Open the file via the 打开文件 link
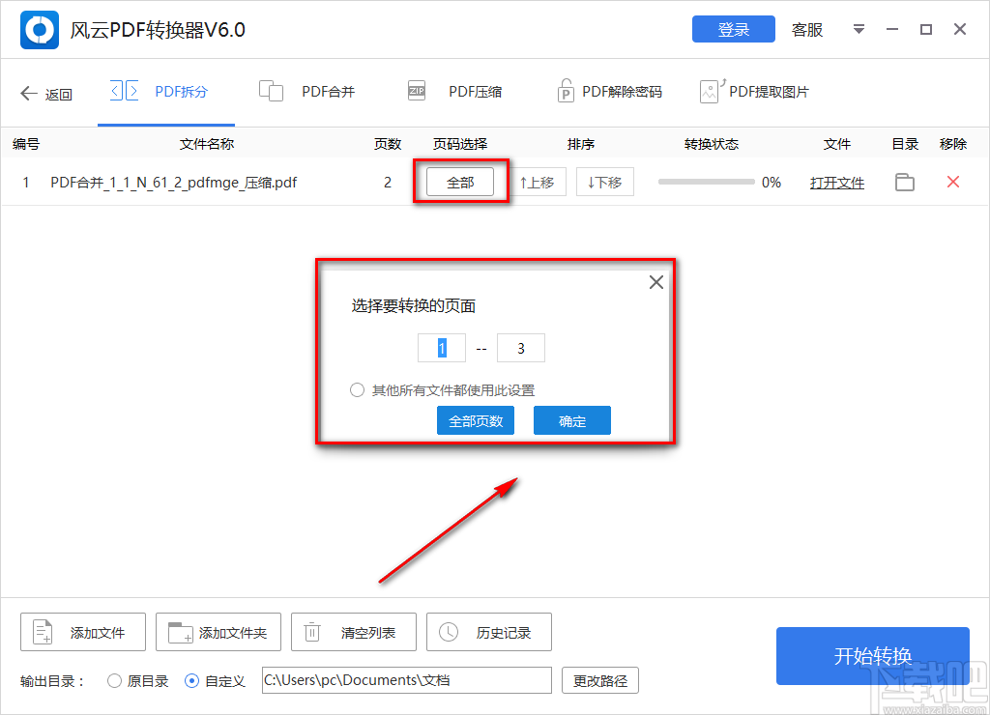 click(x=837, y=182)
